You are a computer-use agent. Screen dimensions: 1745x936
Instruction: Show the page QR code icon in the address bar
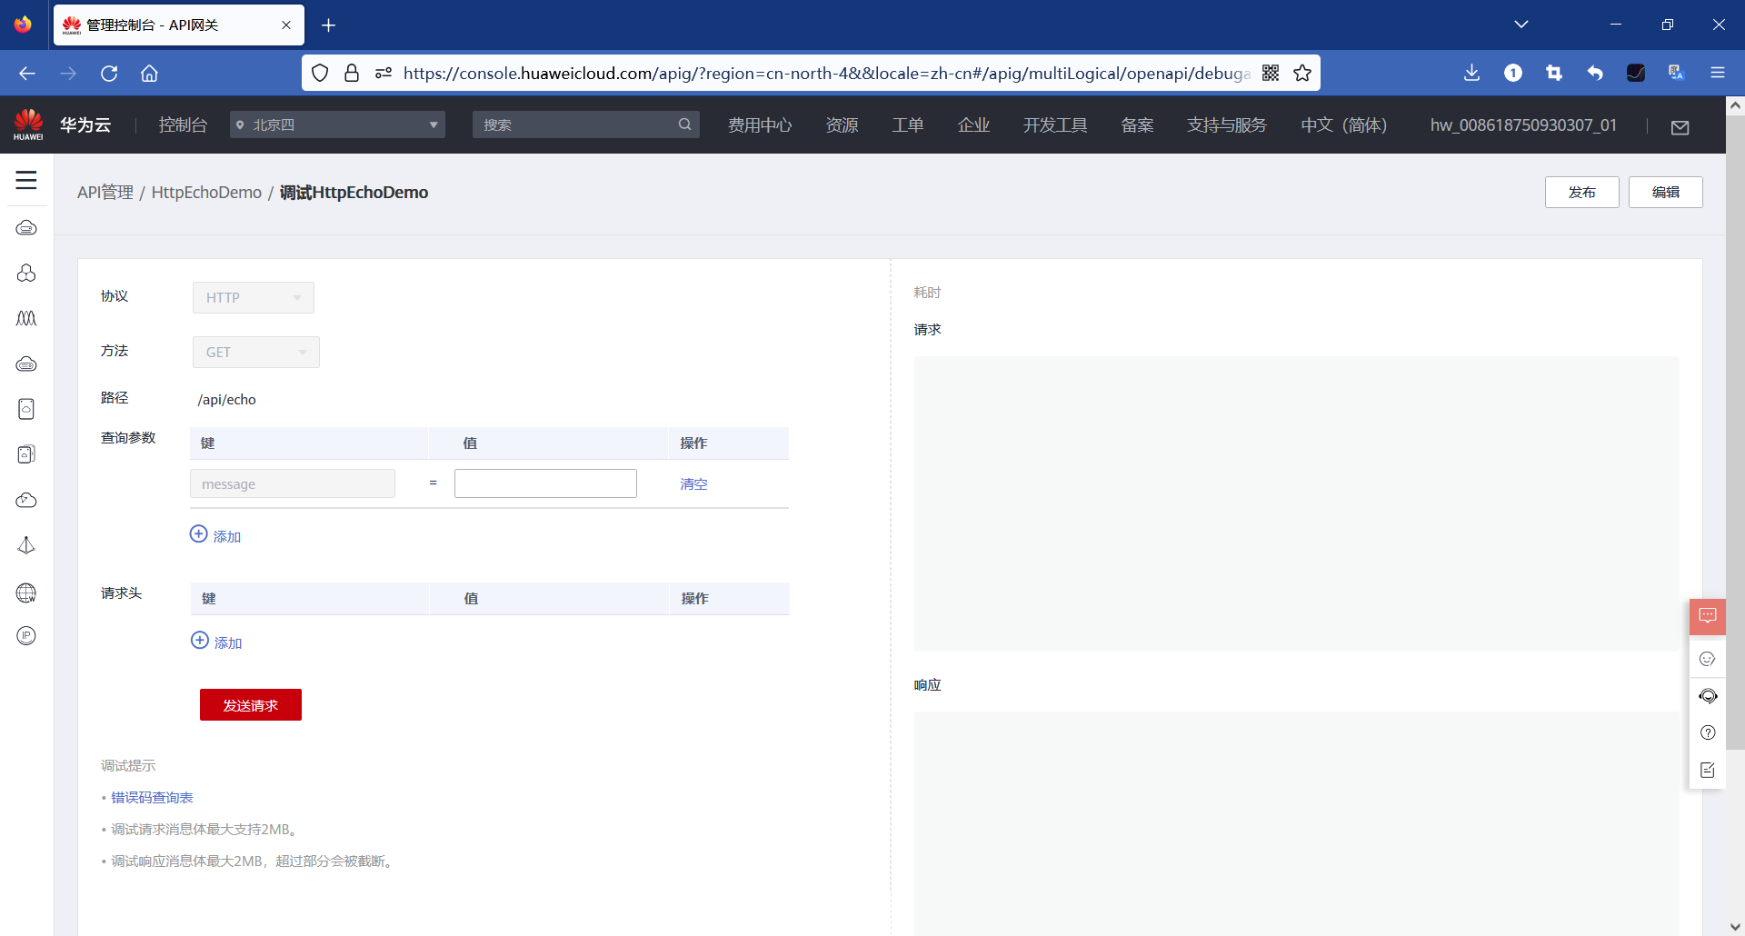1271,73
